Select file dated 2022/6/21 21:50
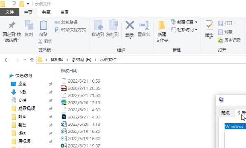The width and height of the screenshot is (246, 148). tap(81, 95)
